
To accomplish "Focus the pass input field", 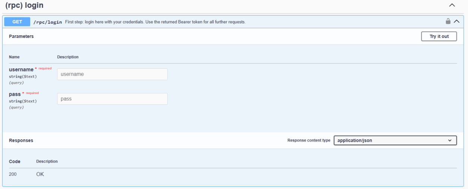I will [112, 99].
